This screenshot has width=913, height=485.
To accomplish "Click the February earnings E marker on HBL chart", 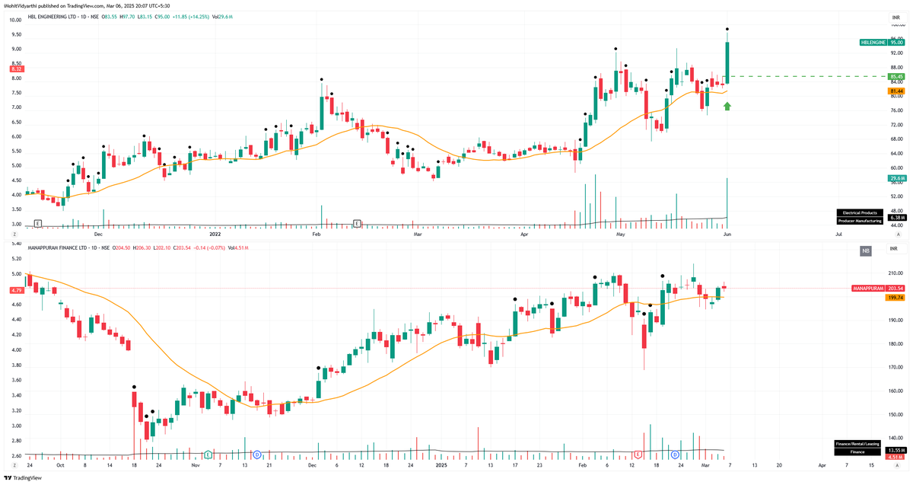I will tap(357, 223).
